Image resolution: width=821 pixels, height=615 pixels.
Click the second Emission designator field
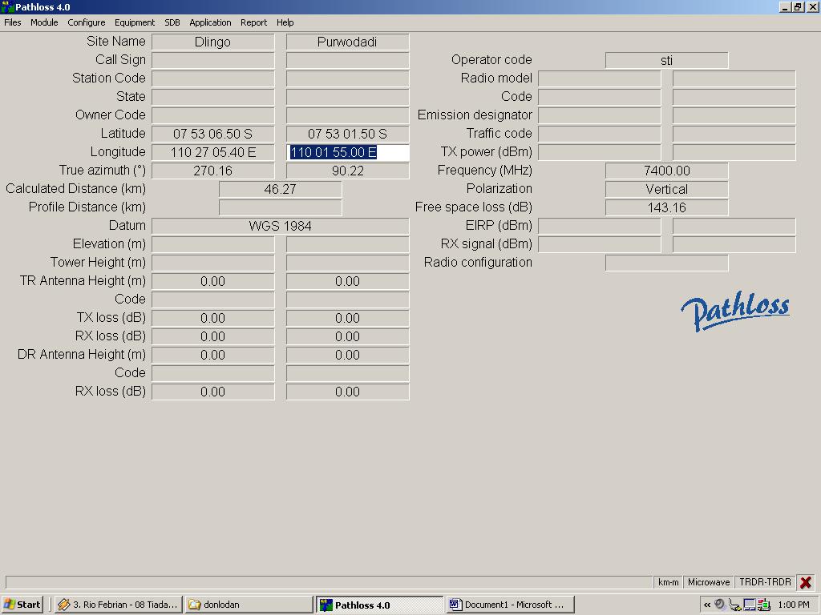734,115
